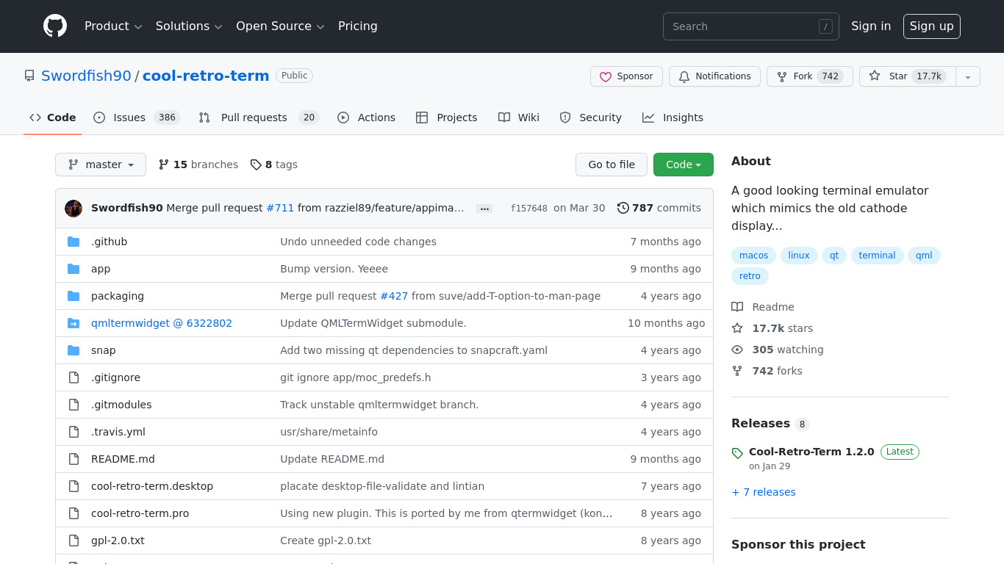
Task: Open the cool-retro-term repository link
Action: [206, 76]
